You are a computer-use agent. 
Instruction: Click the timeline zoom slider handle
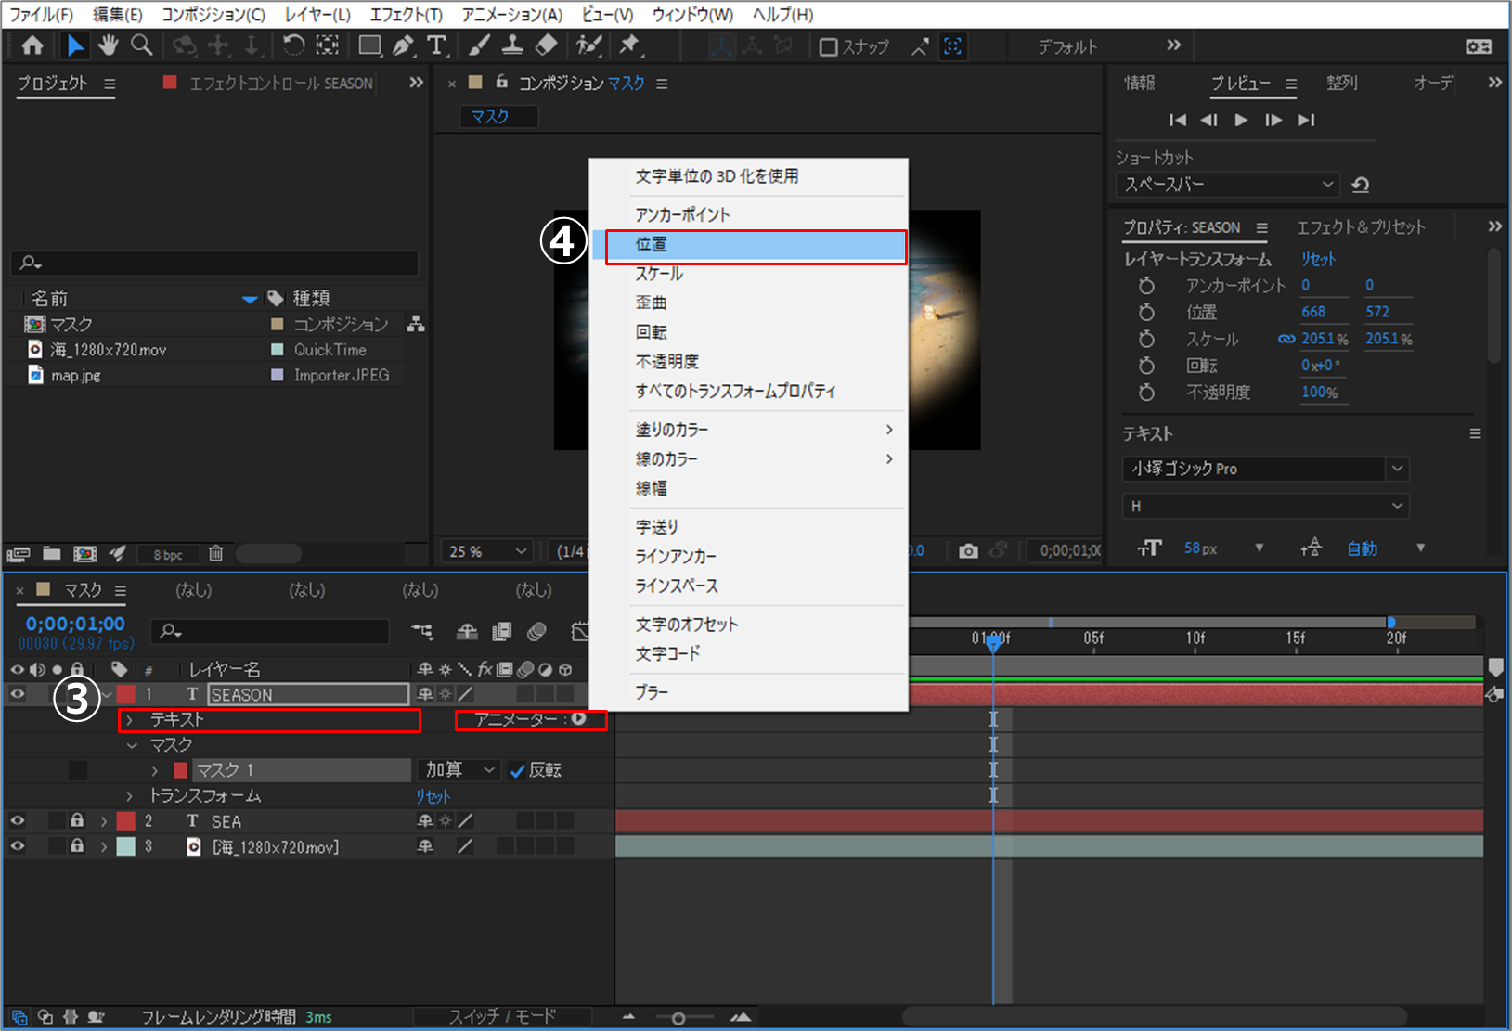coord(678,1018)
